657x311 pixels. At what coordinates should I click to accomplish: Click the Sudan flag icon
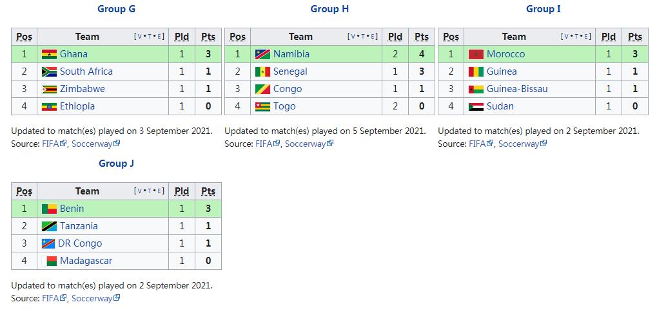tap(476, 106)
